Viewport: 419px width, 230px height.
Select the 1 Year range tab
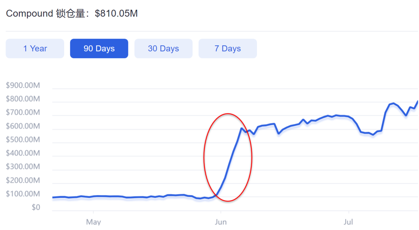pyautogui.click(x=35, y=48)
